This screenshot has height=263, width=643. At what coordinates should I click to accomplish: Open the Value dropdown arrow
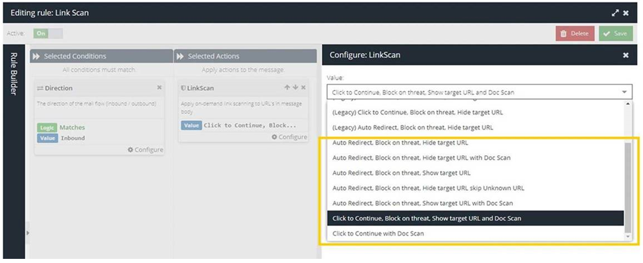624,93
